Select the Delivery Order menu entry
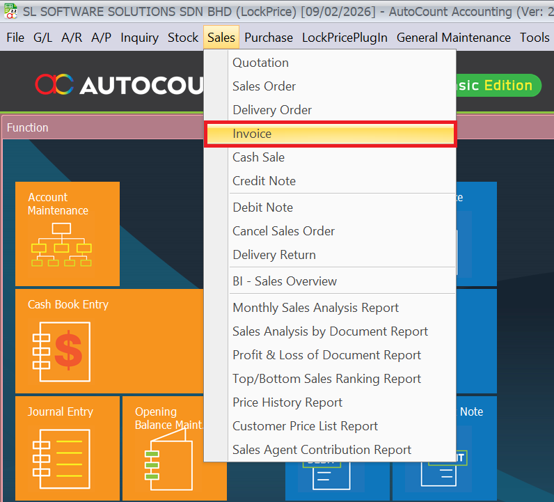 pyautogui.click(x=272, y=110)
